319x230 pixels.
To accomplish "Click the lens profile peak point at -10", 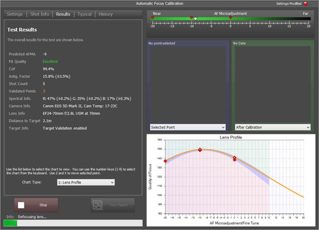I will click(200, 150).
